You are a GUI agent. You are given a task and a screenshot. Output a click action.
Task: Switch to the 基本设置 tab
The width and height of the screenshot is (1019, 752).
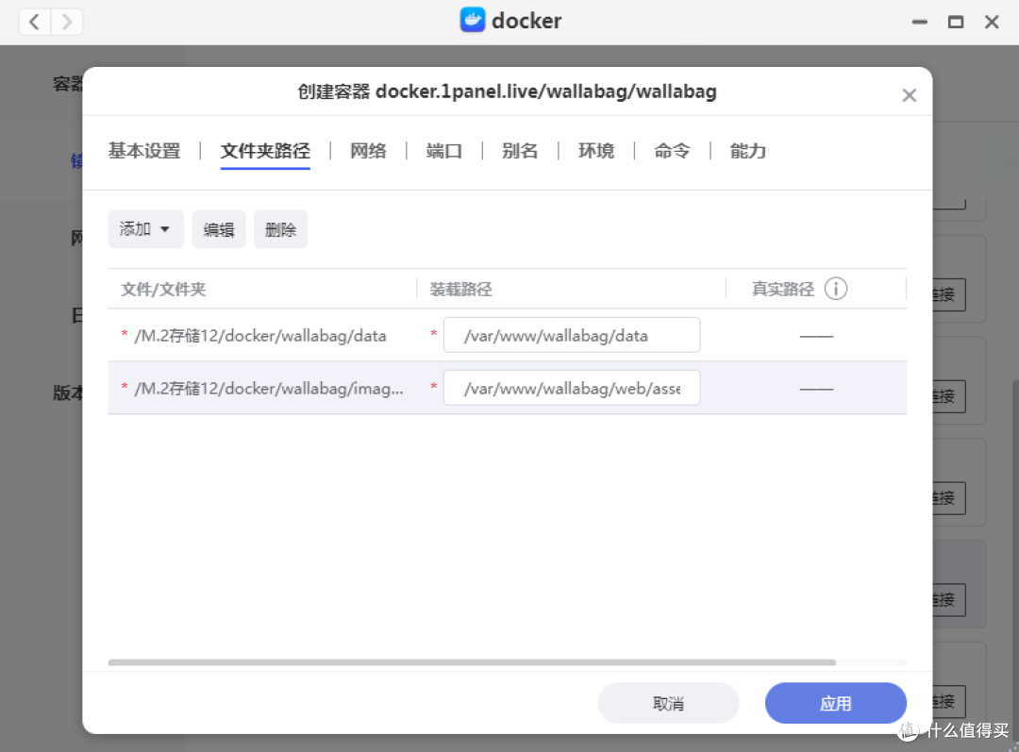(x=143, y=151)
